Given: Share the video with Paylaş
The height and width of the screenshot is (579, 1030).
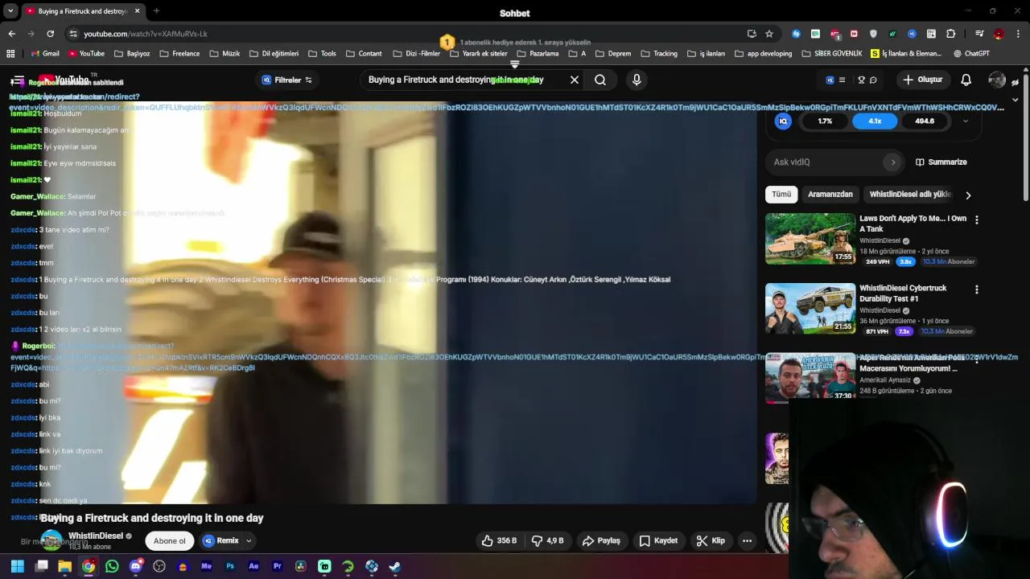Looking at the screenshot, I should pos(601,540).
